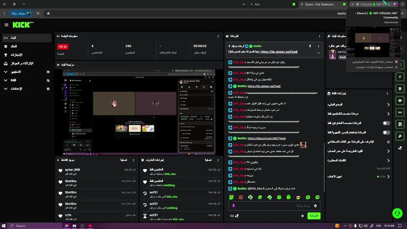Click the gear icon beside الإعدادات

coord(48,89)
